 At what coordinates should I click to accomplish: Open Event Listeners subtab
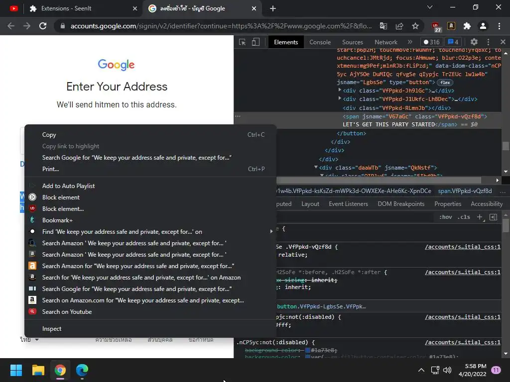click(348, 204)
